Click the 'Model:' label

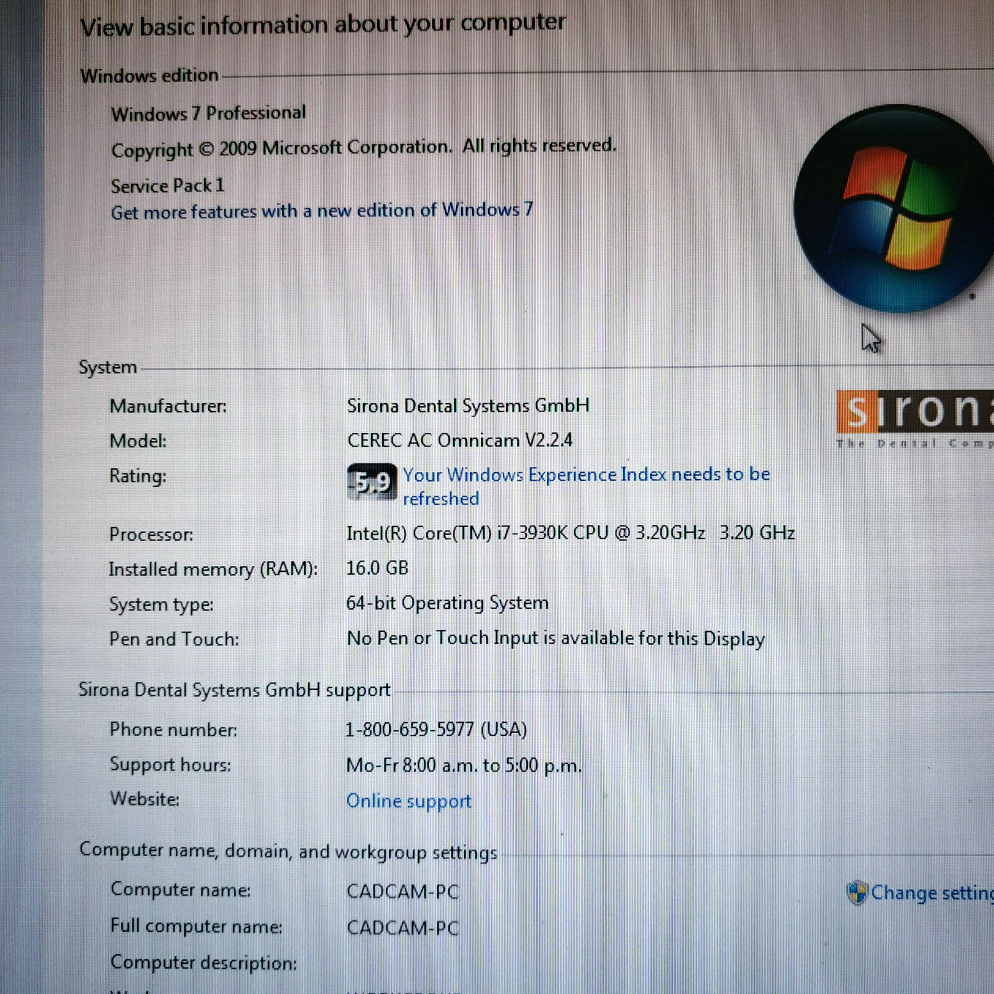[138, 440]
